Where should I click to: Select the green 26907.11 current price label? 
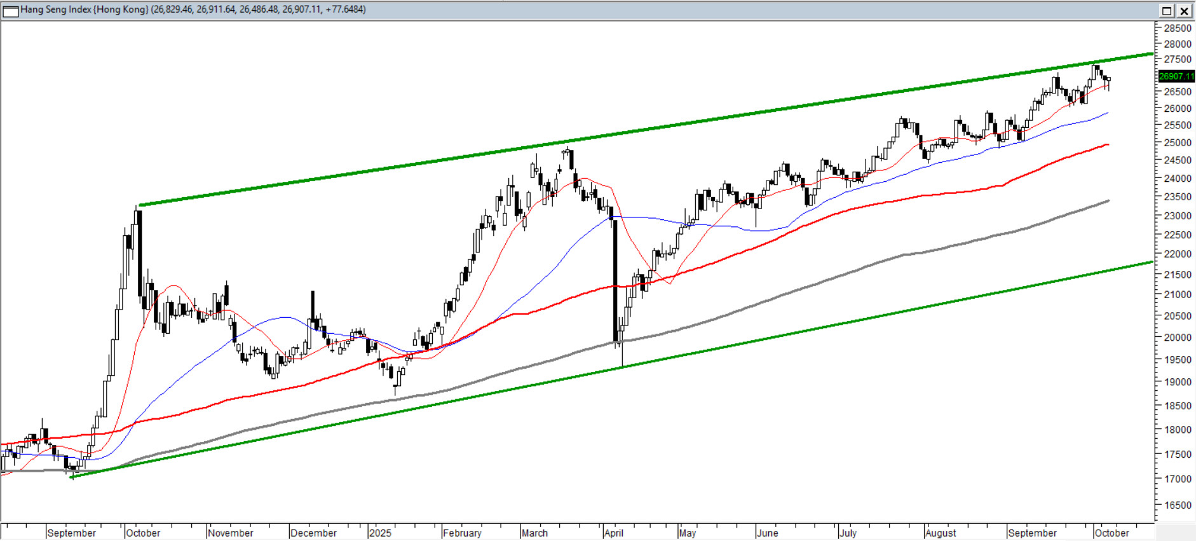click(x=1175, y=76)
